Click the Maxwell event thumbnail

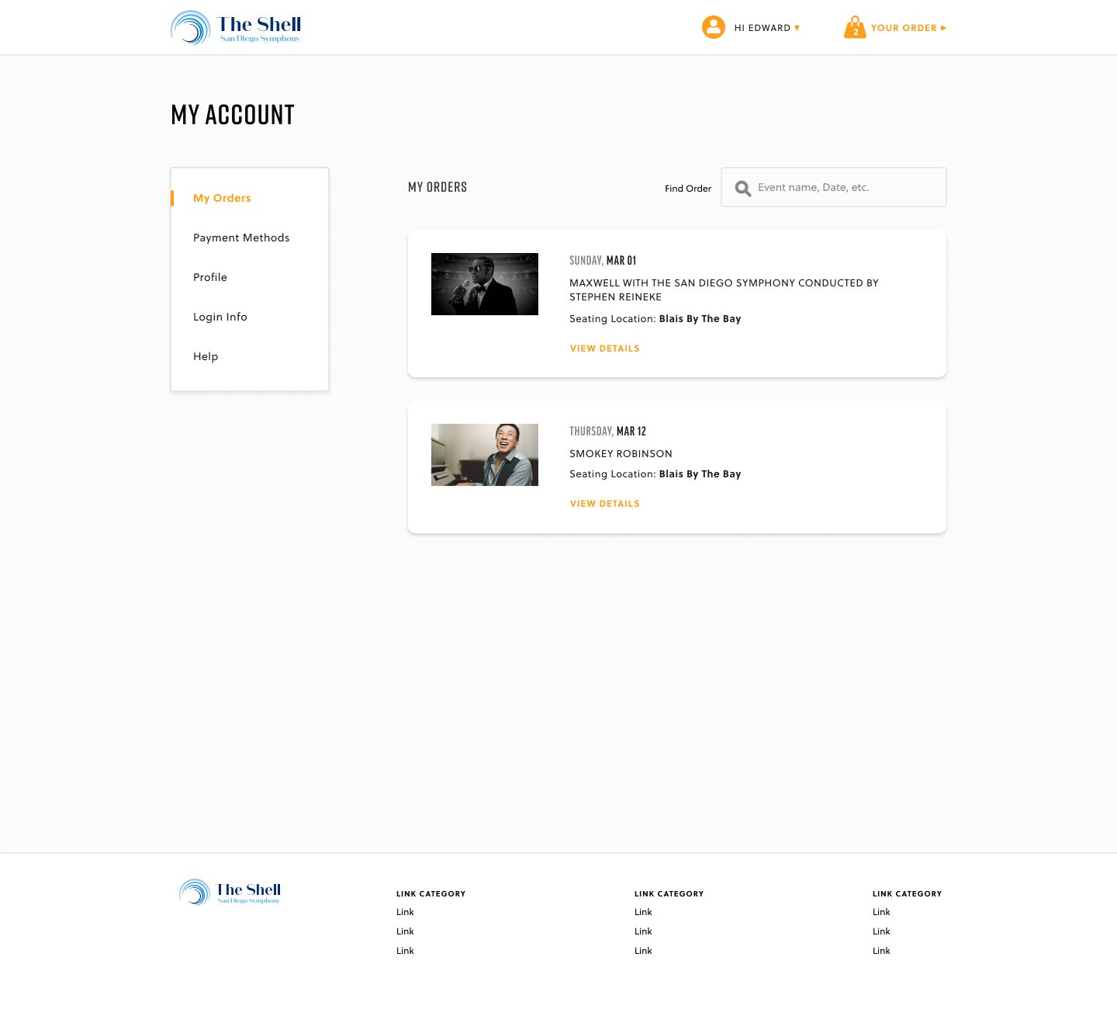coord(485,284)
